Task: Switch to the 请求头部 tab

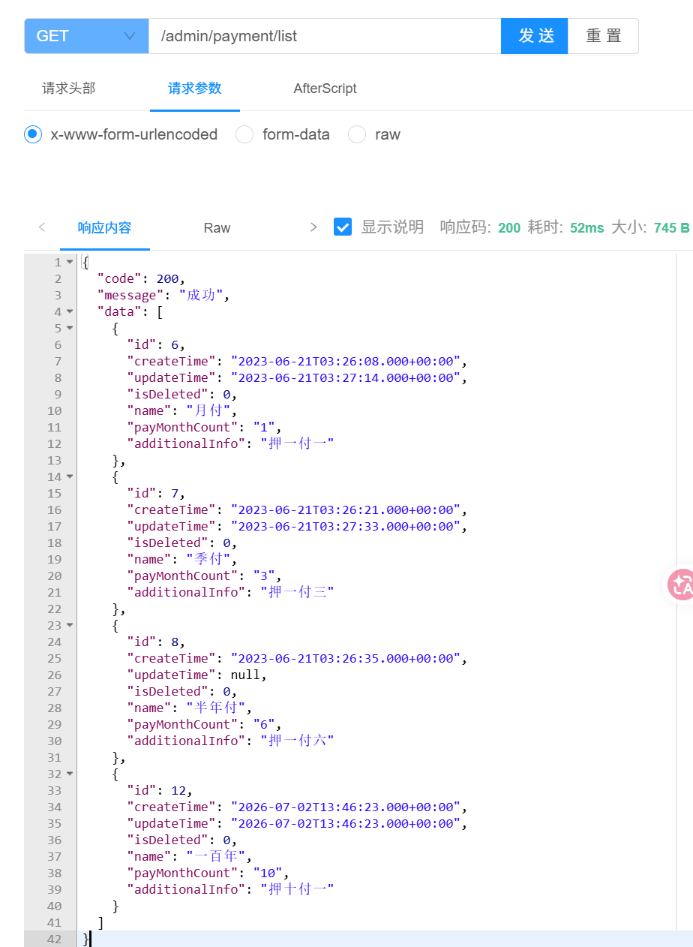Action: [x=69, y=89]
